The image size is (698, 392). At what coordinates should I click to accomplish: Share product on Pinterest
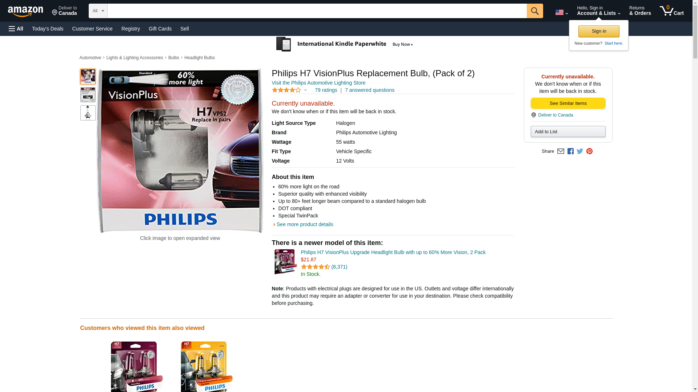tap(589, 151)
